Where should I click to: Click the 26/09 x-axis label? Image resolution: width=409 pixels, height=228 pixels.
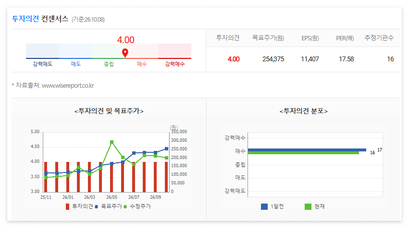pyautogui.click(x=155, y=197)
